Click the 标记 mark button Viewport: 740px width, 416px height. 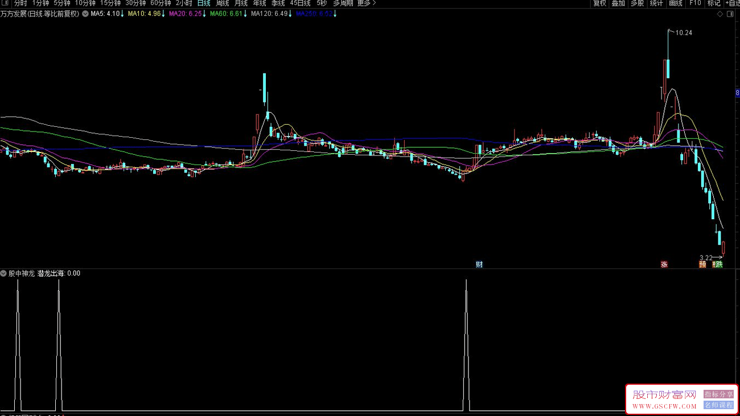pyautogui.click(x=714, y=3)
